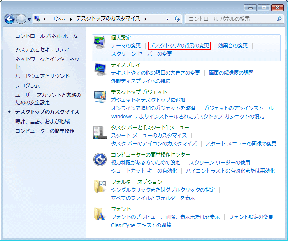
Task: Open ユーザー アカウントと家族のための安全設定
Action: [48, 98]
